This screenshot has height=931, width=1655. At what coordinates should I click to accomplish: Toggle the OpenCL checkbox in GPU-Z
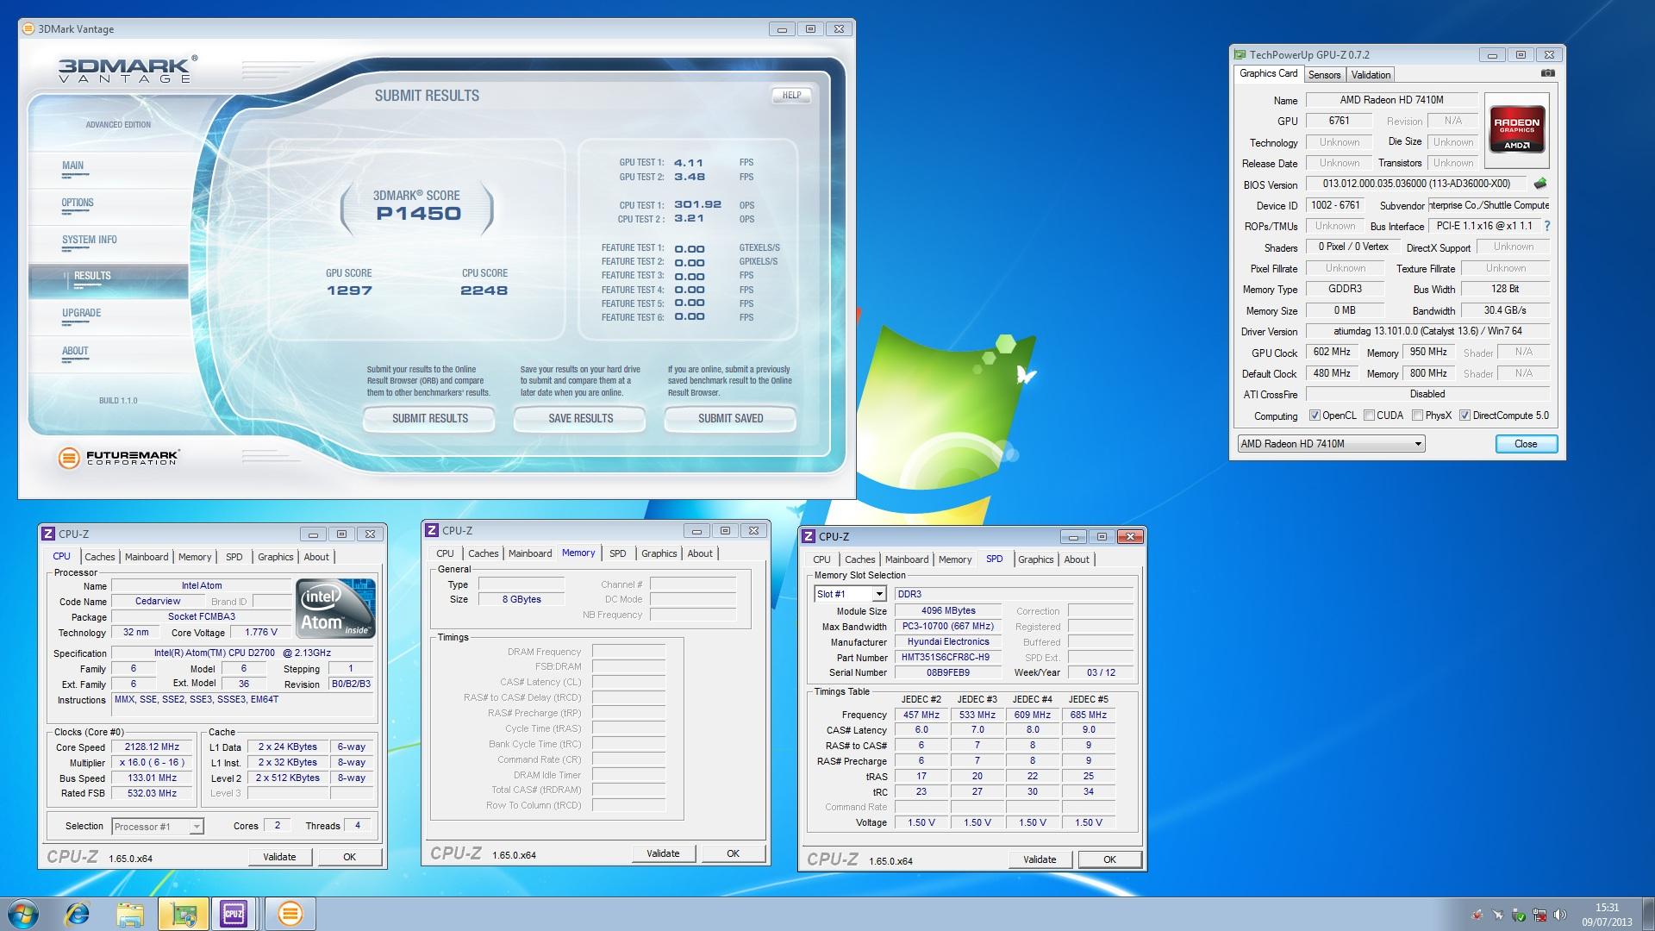click(1315, 416)
